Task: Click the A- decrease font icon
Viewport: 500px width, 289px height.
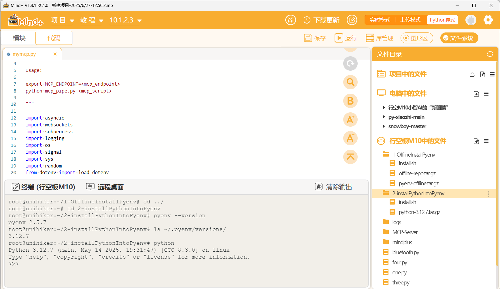Action: point(350,138)
